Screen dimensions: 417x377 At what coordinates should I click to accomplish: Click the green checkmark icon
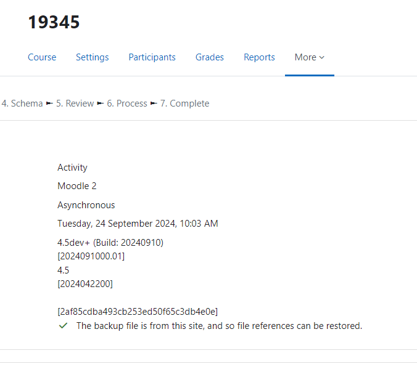pyautogui.click(x=63, y=325)
